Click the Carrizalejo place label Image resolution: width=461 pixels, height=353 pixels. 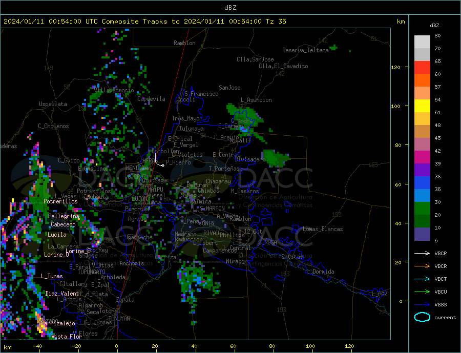58,324
